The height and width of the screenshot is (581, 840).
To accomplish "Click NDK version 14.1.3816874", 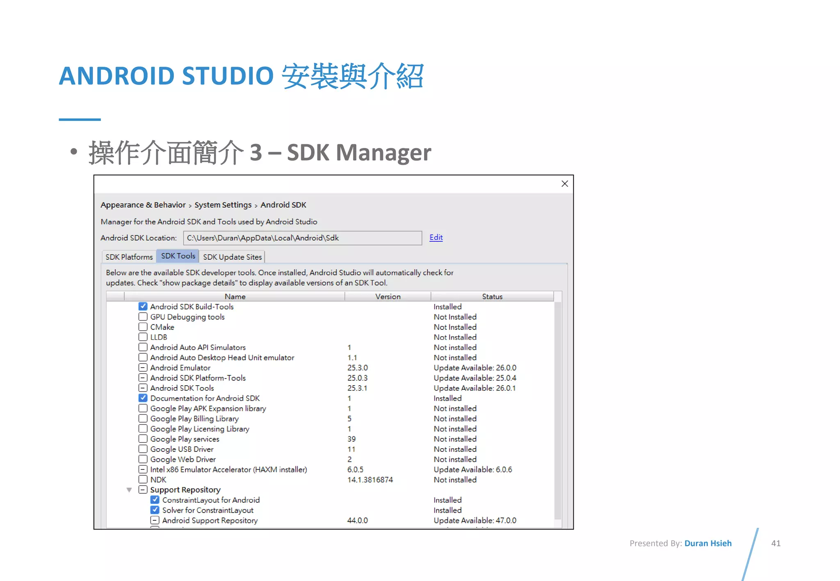I will tap(370, 479).
